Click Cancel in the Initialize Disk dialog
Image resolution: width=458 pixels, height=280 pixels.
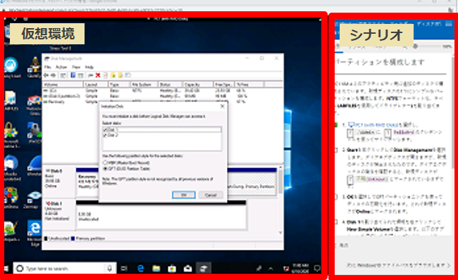pos(211,195)
